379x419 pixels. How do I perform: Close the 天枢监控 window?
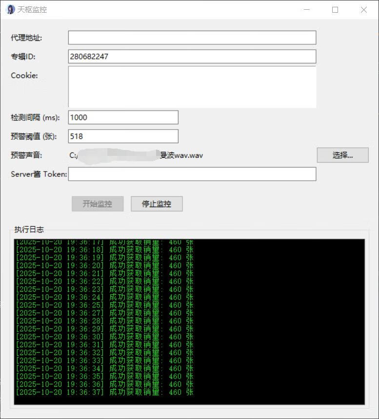point(363,10)
